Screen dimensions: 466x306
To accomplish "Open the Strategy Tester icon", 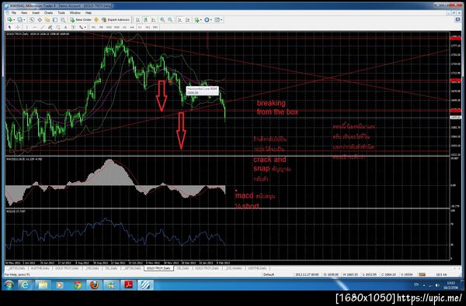I will [63, 20].
